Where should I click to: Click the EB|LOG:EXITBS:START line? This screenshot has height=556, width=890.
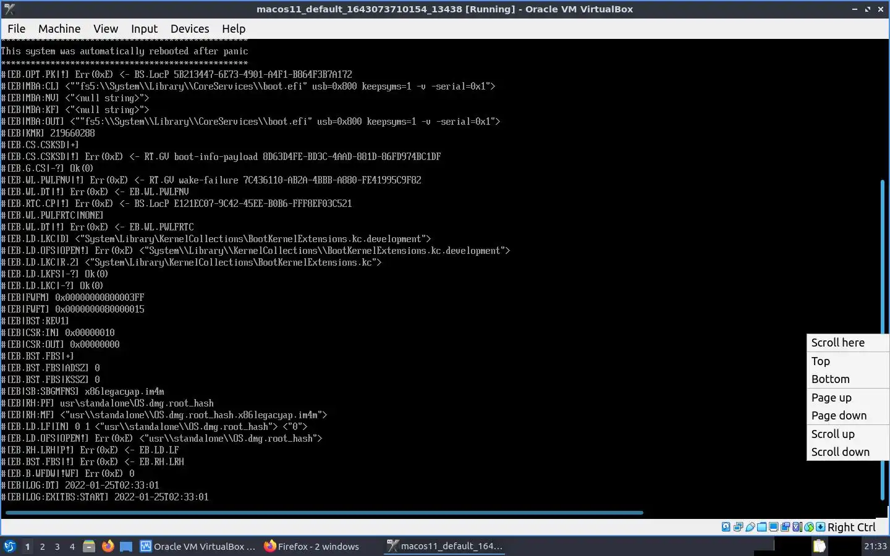tap(104, 497)
